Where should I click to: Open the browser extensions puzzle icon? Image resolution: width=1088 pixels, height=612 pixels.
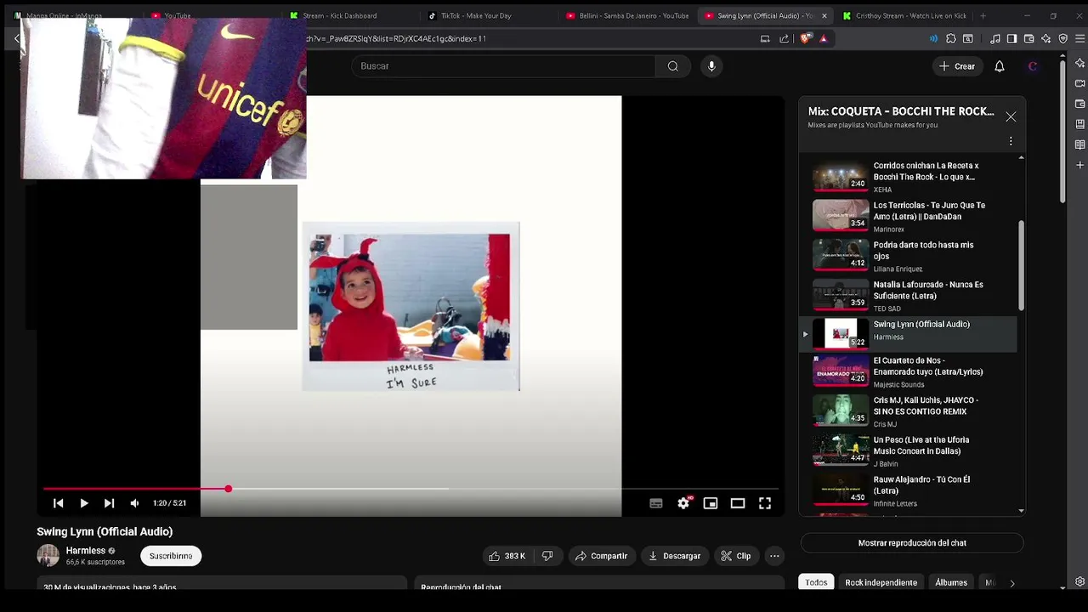click(x=951, y=38)
